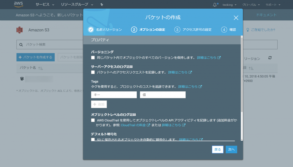293x167 pixels.
Task: Open the tecking account dropdown
Action: click(229, 5)
